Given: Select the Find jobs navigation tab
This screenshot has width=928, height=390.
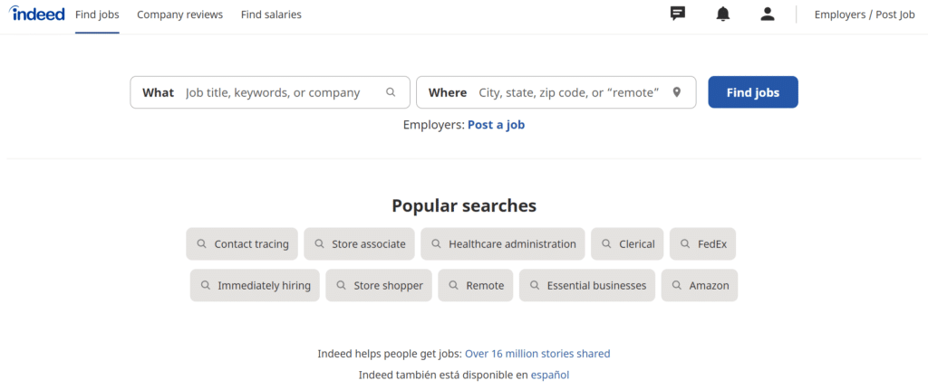Looking at the screenshot, I should point(97,14).
